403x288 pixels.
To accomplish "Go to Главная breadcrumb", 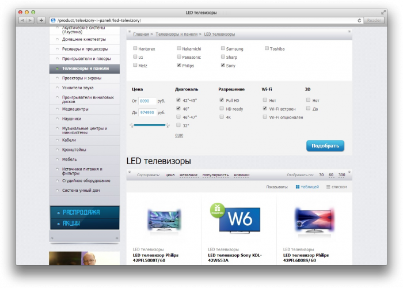I will pos(141,34).
